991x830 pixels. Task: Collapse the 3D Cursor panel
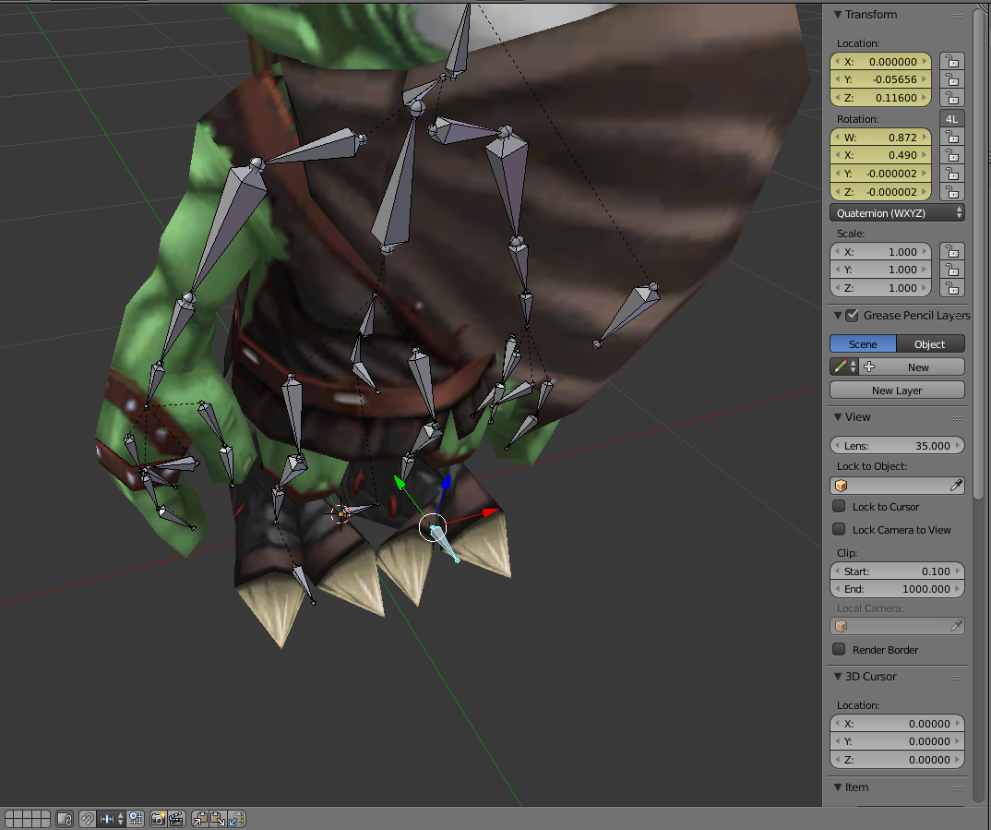click(839, 677)
